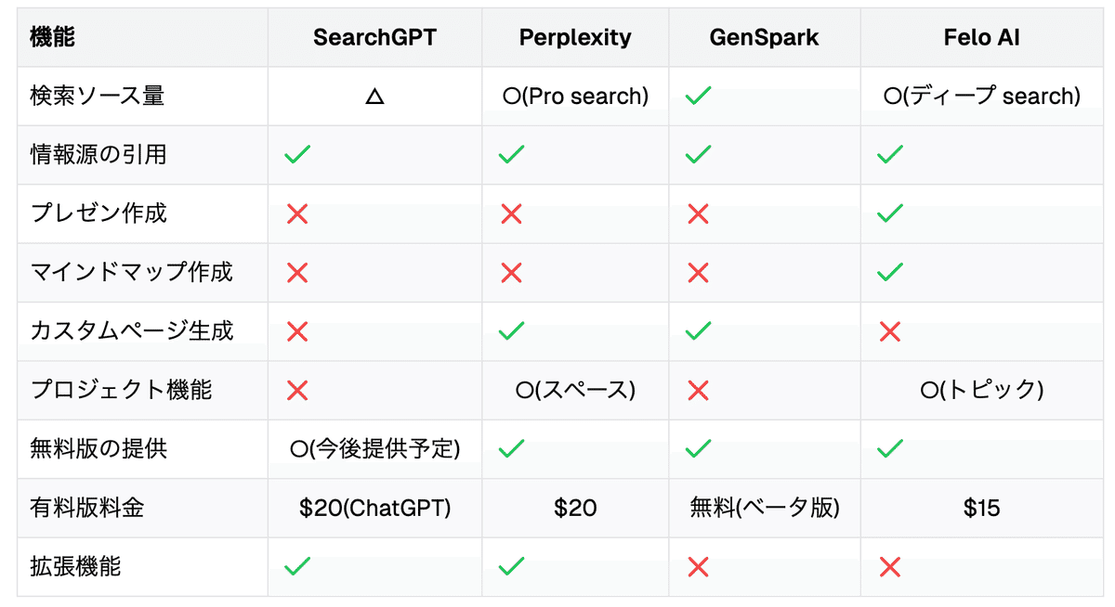Click the green checkmark for SearchGPT 情報源の引用
The height and width of the screenshot is (607, 1115).
coord(297,155)
